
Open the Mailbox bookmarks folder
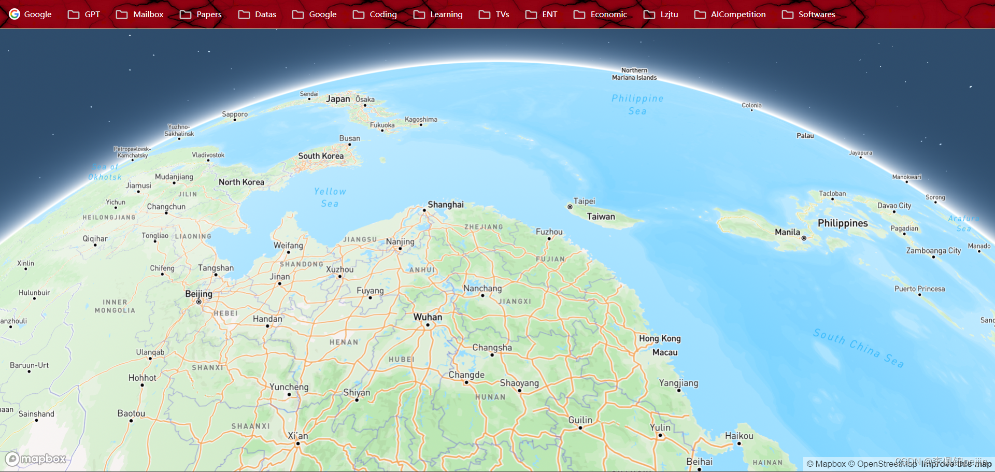[140, 15]
